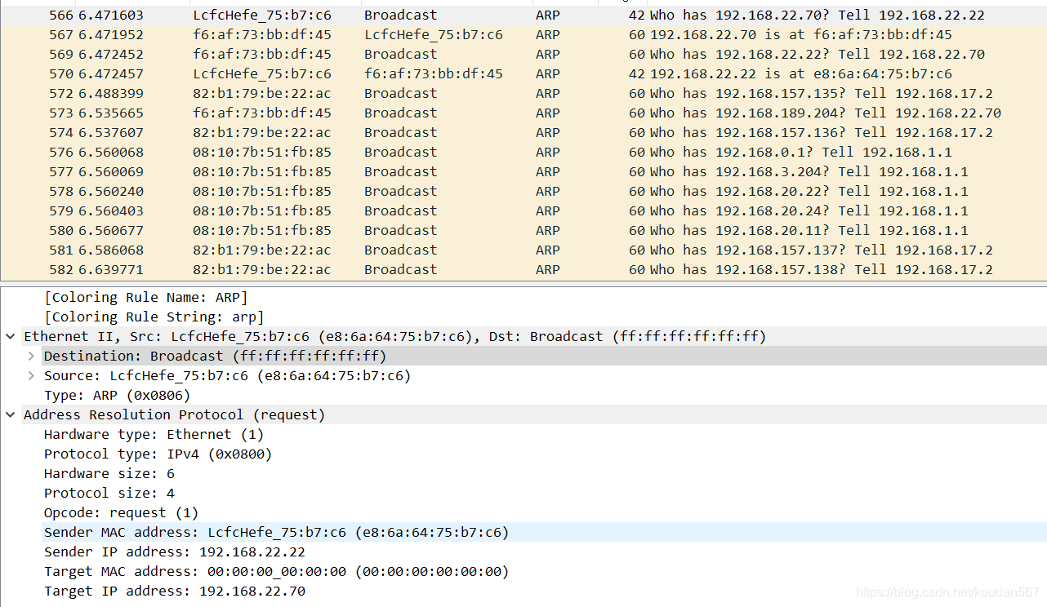Viewport: 1047px width, 607px height.
Task: Select packet 572 asking for 192.168.157.135
Action: pyautogui.click(x=523, y=93)
